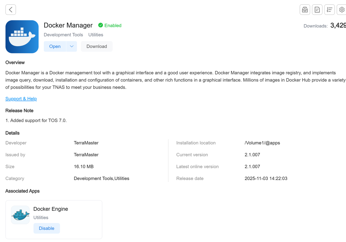Browse the Utilities category
The image size is (346, 242).
coord(95,35)
